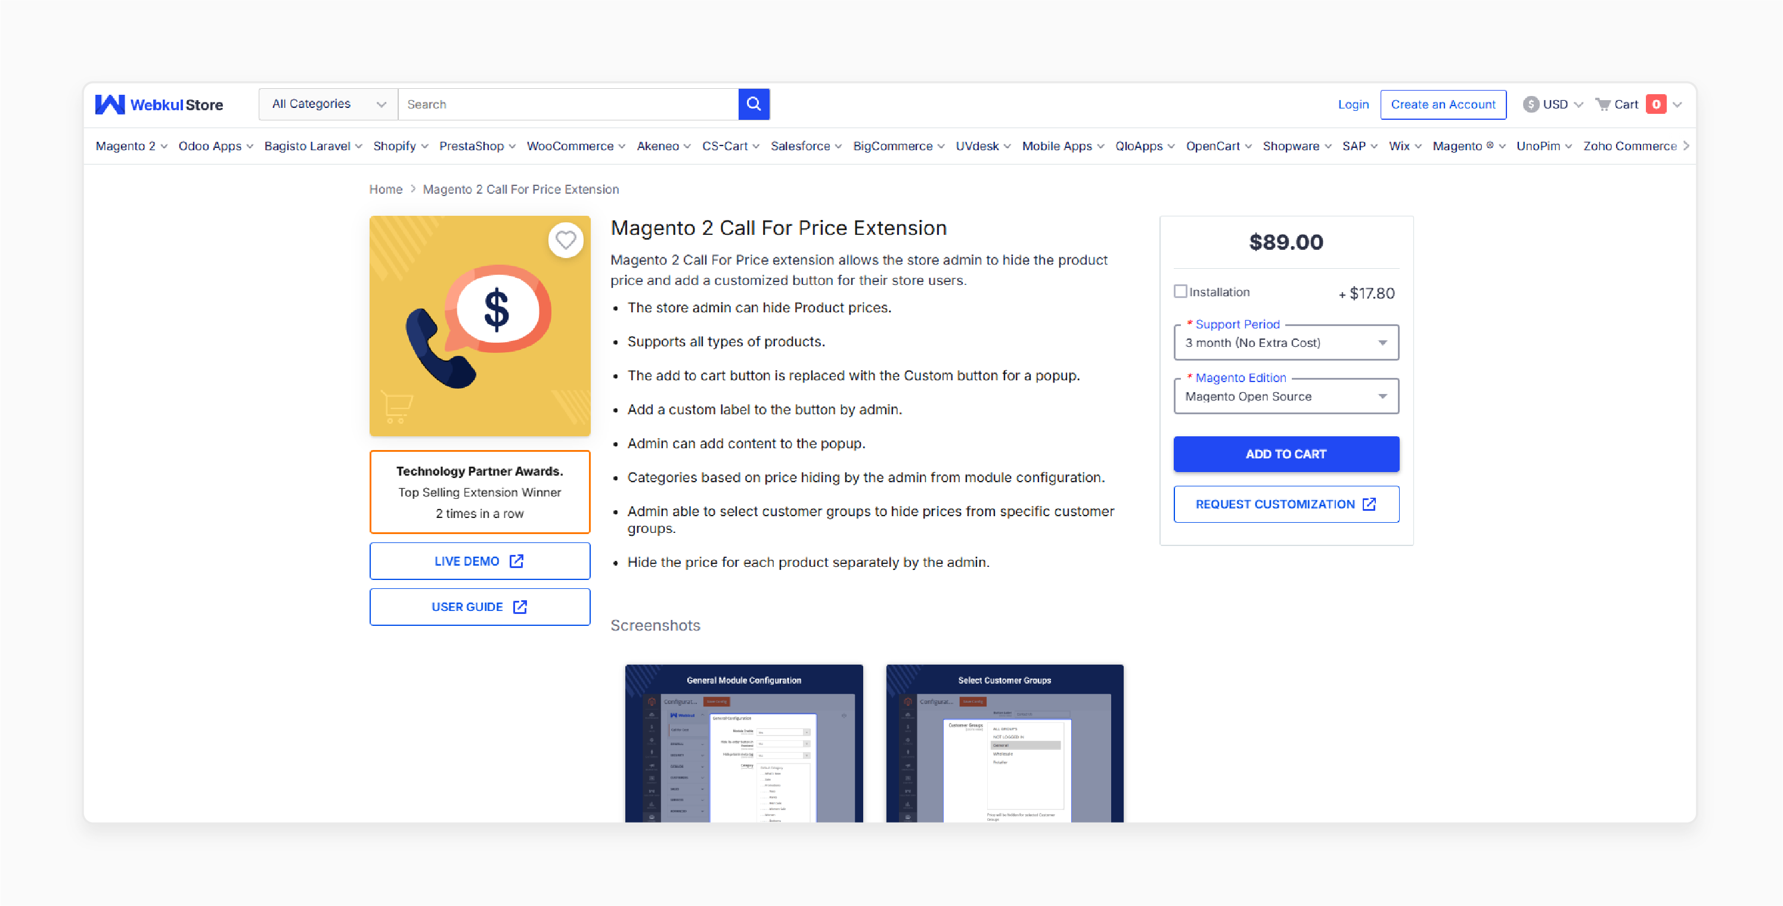Open the Bagisto Laravel menu
This screenshot has height=906, width=1783.
point(313,146)
